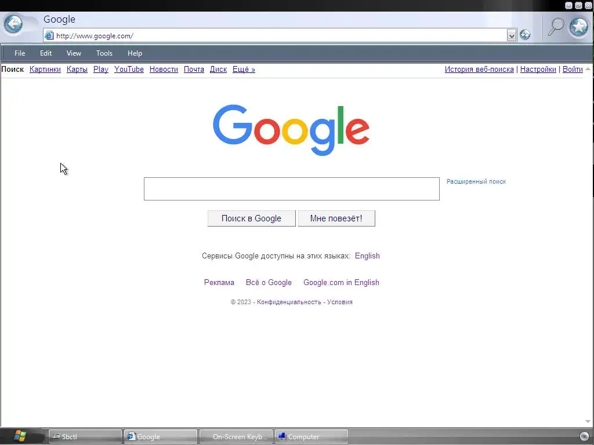The height and width of the screenshot is (445, 594).
Task: Click scrollbar up arrow
Action: (588, 69)
